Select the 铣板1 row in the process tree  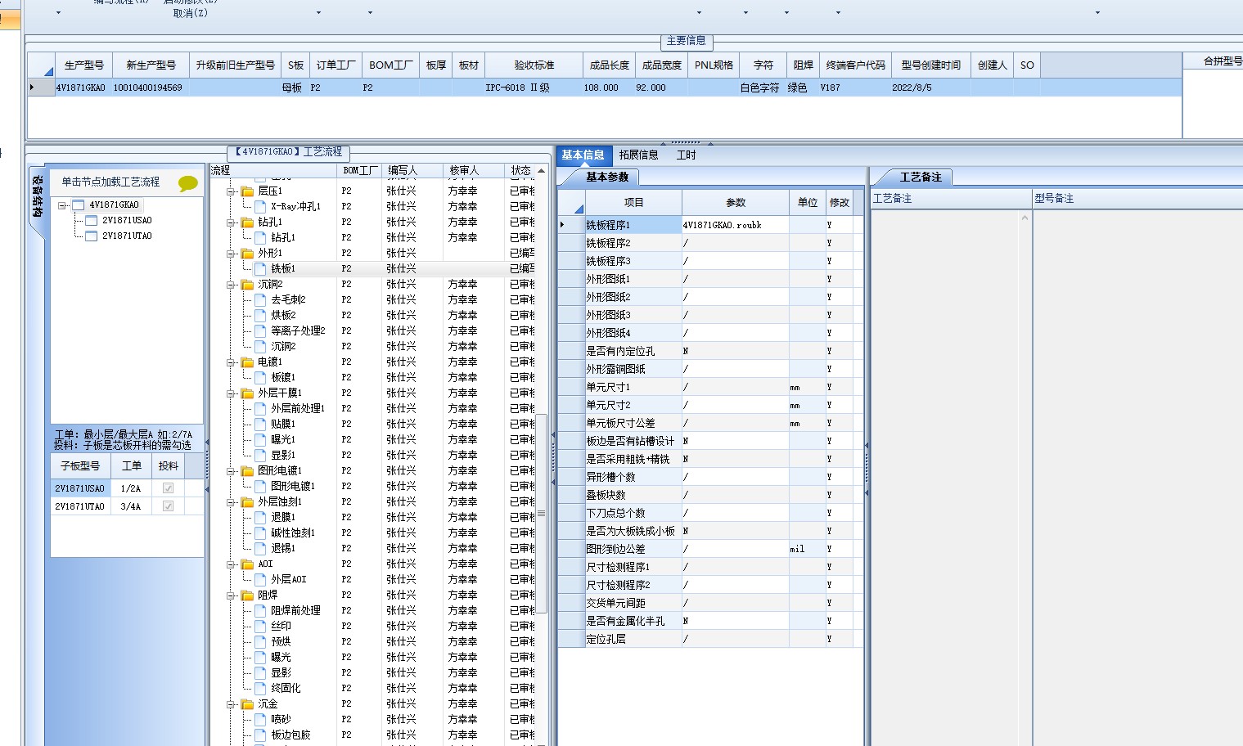381,268
